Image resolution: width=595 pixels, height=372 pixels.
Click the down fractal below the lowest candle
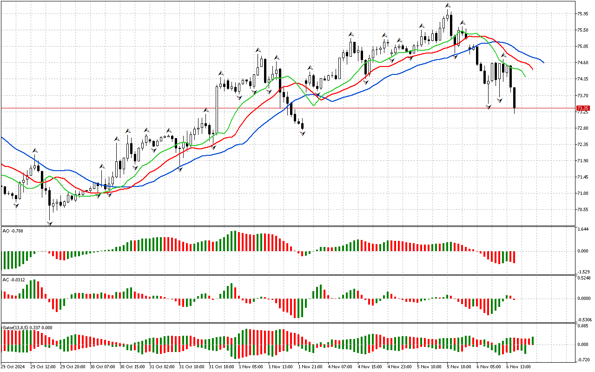click(50, 224)
